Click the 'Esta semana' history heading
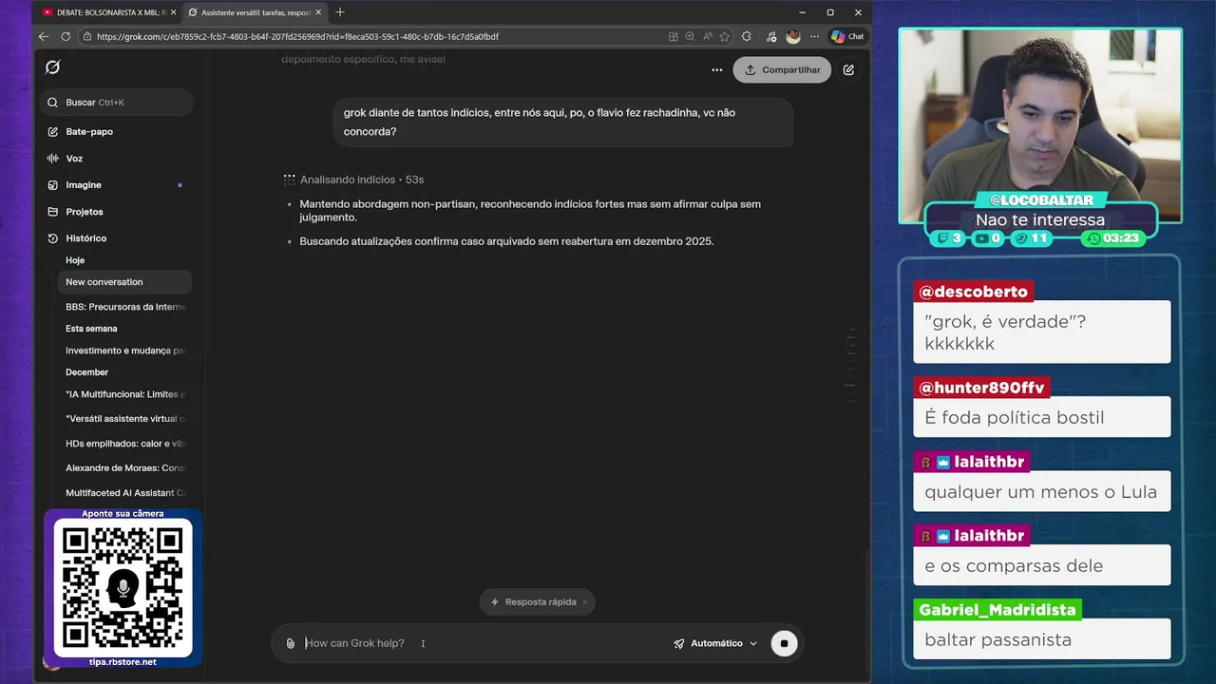The width and height of the screenshot is (1216, 684). [x=91, y=329]
